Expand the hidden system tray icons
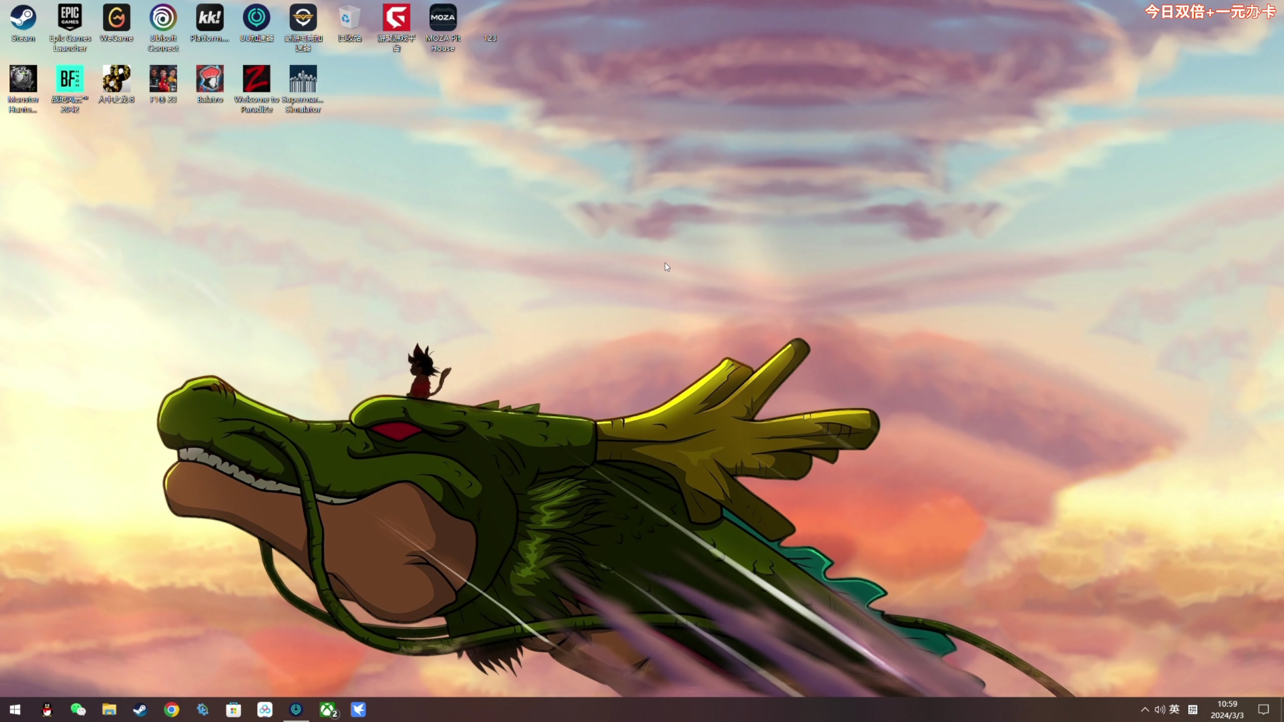The height and width of the screenshot is (722, 1284). pos(1145,709)
